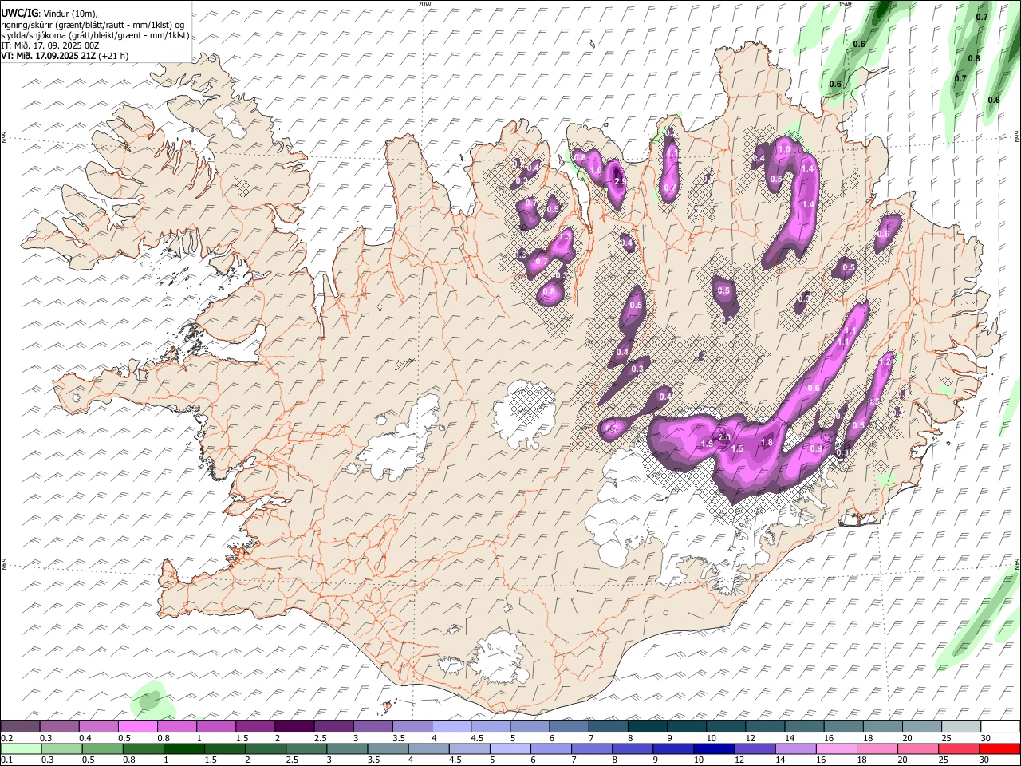Screen dimensions: 1021x766
Task: Click the lower legend swatch between 3 and 3.5
Action: click(x=347, y=748)
